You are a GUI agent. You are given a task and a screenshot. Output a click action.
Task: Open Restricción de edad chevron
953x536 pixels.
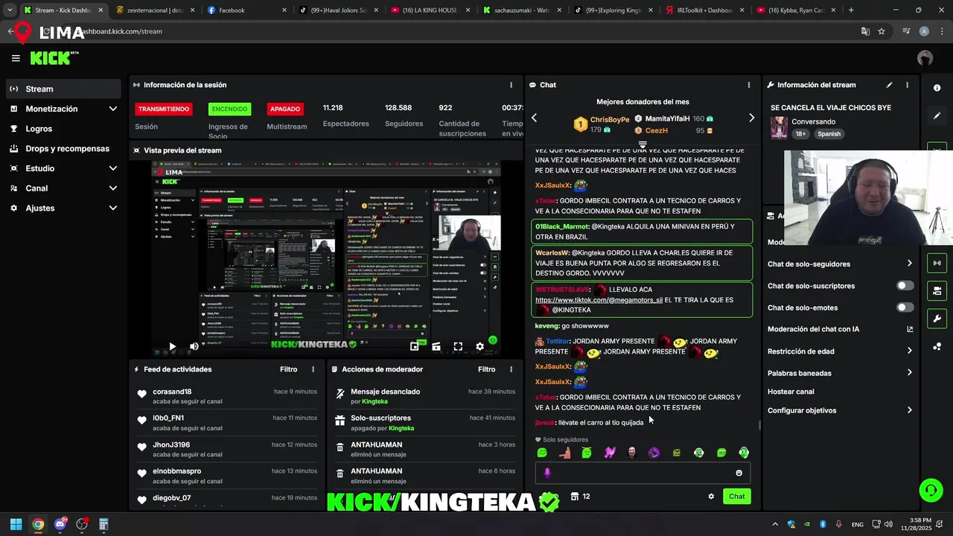tap(909, 351)
